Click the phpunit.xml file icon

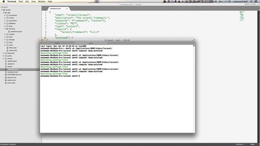pos(6,77)
